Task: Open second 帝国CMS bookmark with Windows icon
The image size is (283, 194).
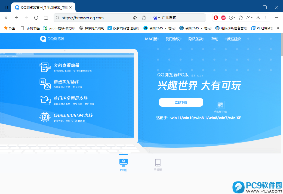Action: [x=195, y=28]
